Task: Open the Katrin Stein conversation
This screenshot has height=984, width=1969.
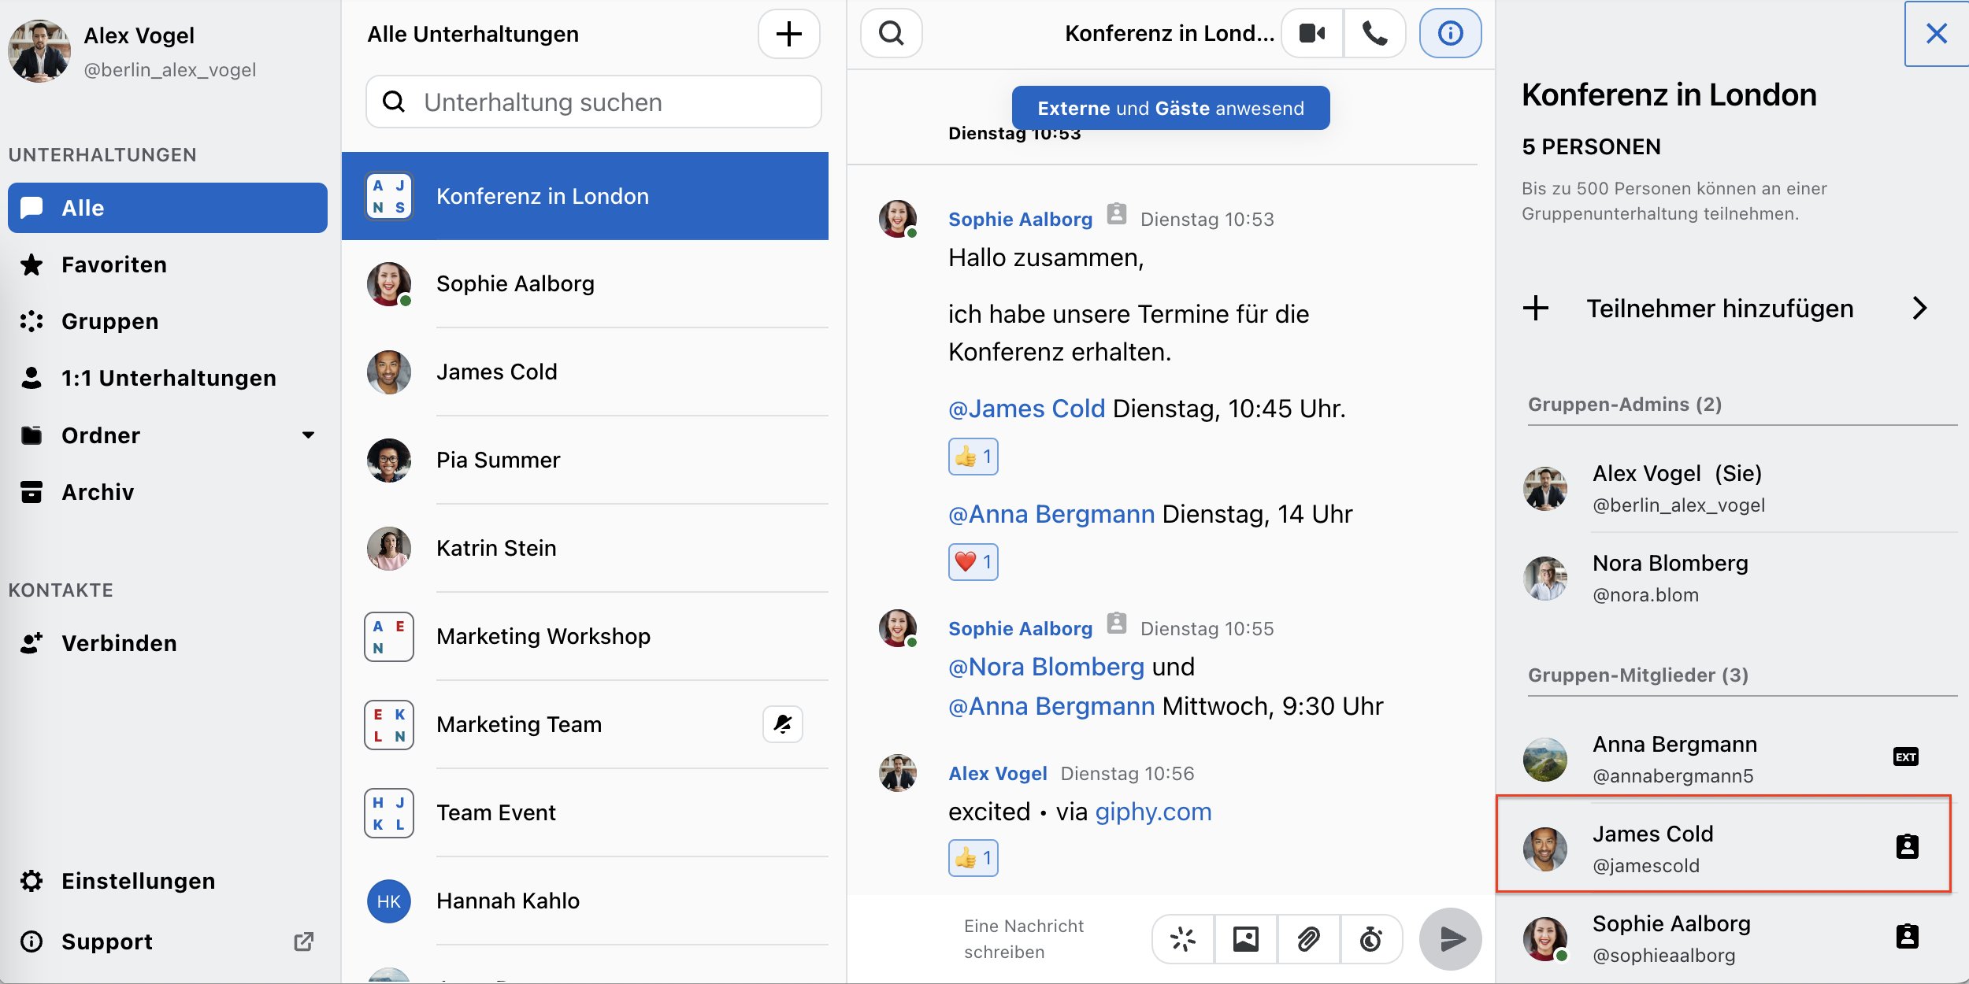Action: click(x=585, y=548)
